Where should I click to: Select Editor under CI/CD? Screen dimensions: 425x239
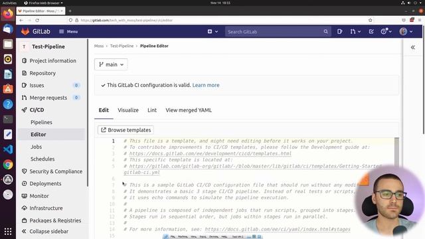tap(39, 134)
